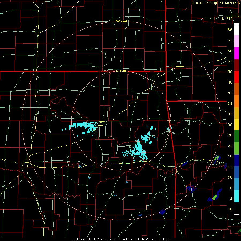The image size is (241, 241).
Task: Click the light blue swatch between 10 and 6
Action: coord(236,184)
